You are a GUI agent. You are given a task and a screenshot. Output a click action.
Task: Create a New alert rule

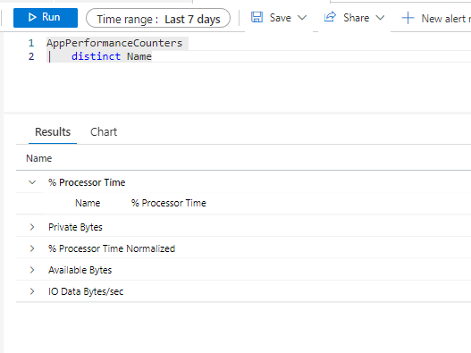(436, 19)
